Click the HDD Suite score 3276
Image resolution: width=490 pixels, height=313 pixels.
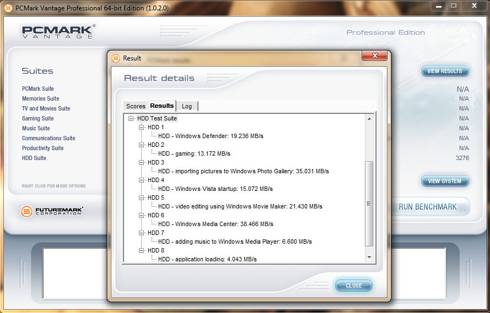(462, 158)
